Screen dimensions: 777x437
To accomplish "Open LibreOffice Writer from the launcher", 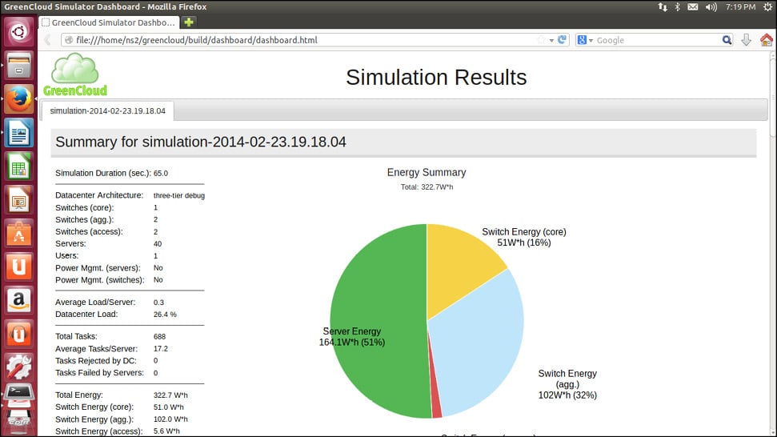I will tap(18, 133).
